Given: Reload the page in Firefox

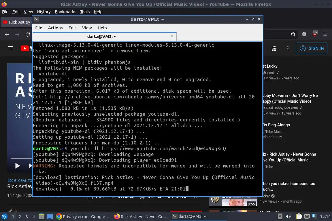Looking at the screenshot, I should 28,35.
